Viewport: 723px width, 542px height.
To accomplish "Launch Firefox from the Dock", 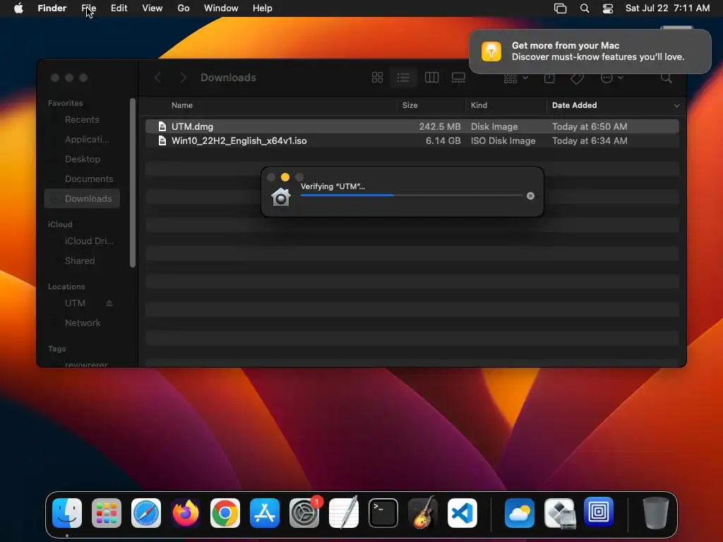I will click(x=186, y=513).
